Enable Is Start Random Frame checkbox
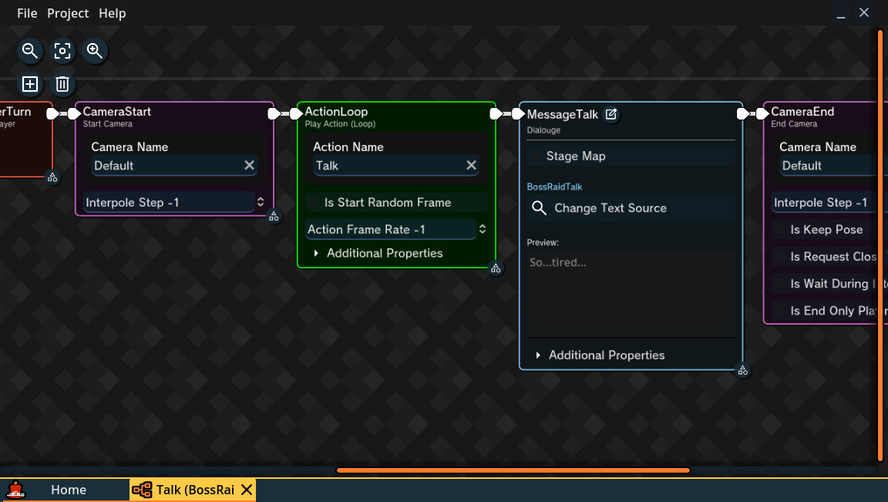The width and height of the screenshot is (888, 502). pyautogui.click(x=314, y=203)
